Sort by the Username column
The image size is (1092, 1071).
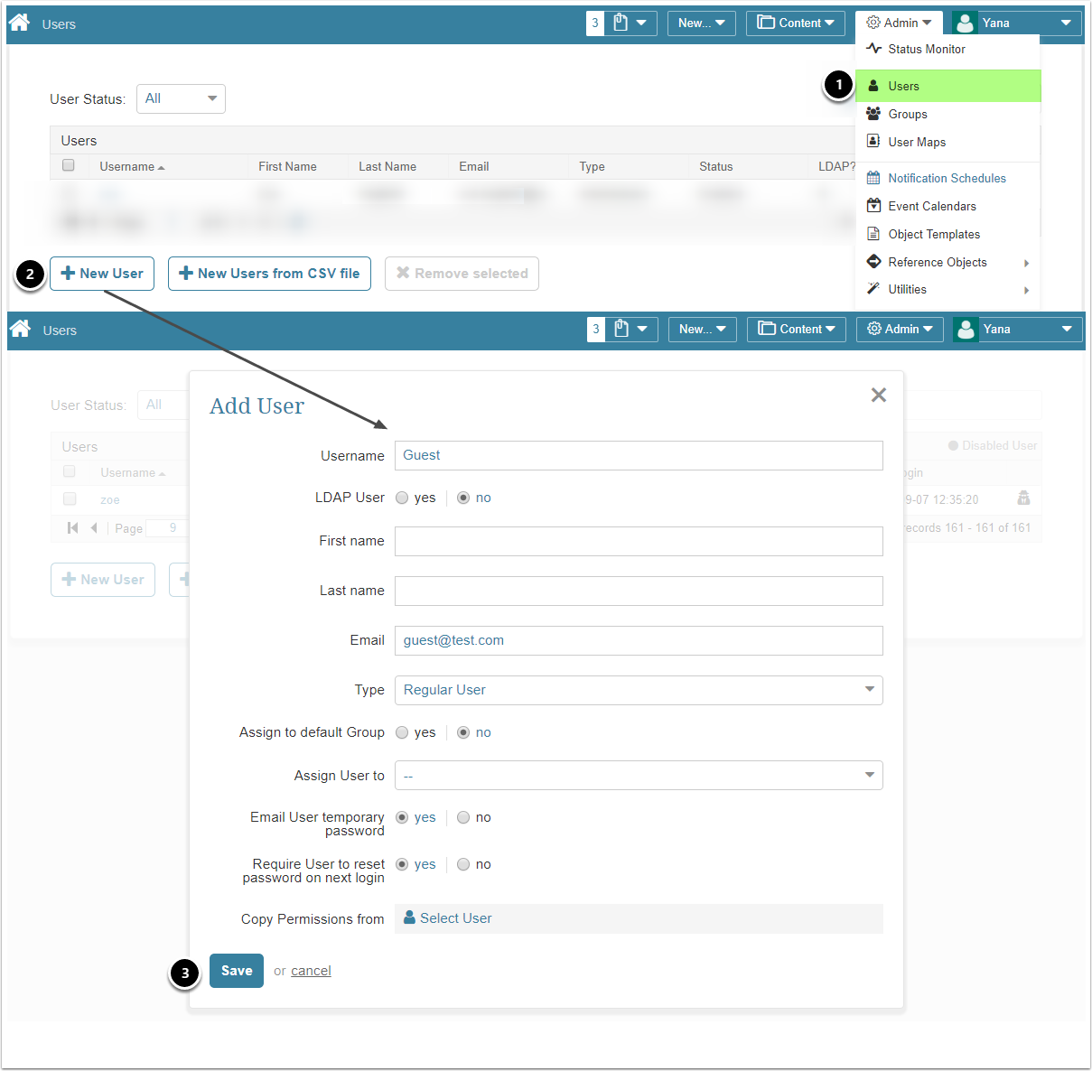tap(132, 167)
